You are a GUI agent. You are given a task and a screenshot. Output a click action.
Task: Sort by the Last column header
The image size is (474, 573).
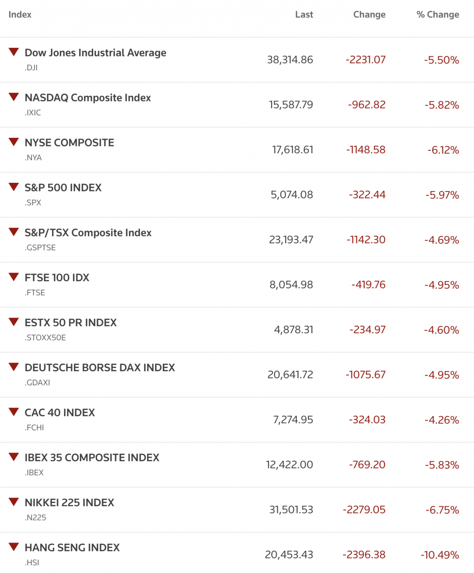(304, 15)
